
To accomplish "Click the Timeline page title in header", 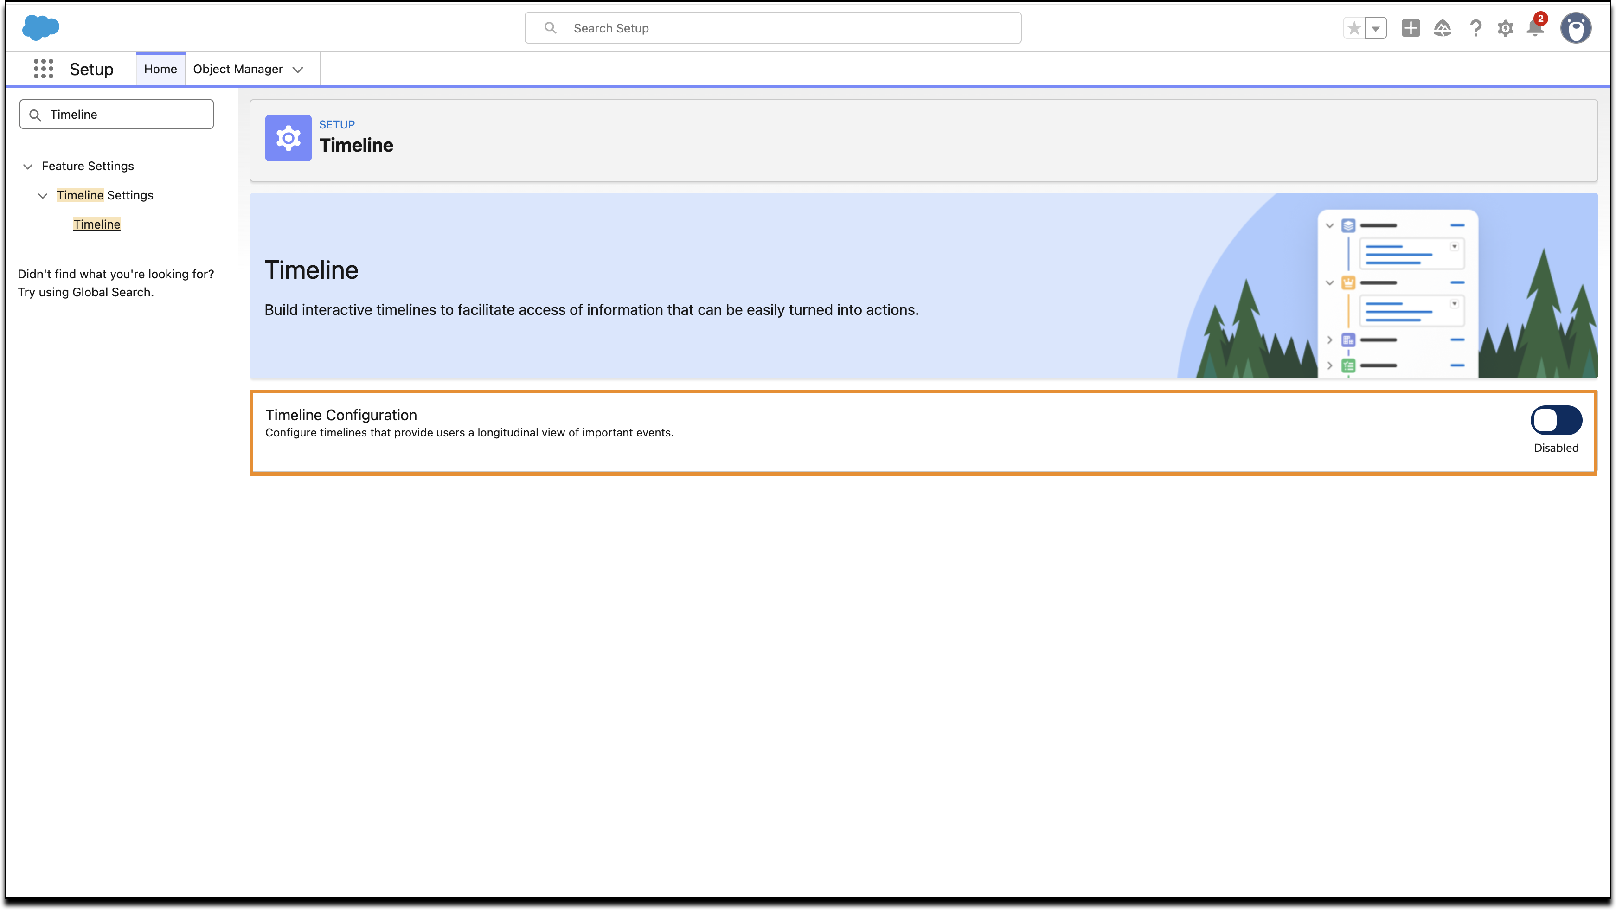I will coord(356,145).
